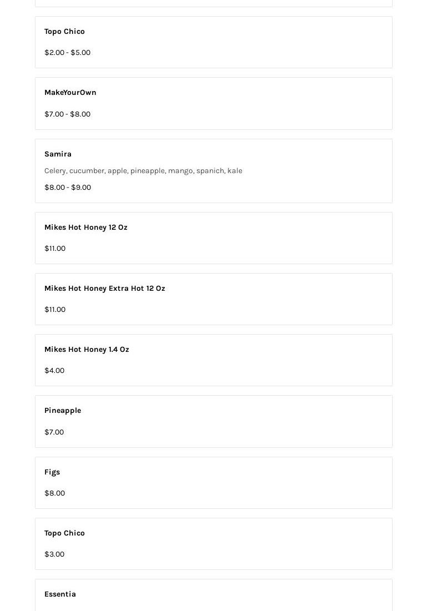
Task: Select the MakeYourOwn menu item
Action: [70, 93]
